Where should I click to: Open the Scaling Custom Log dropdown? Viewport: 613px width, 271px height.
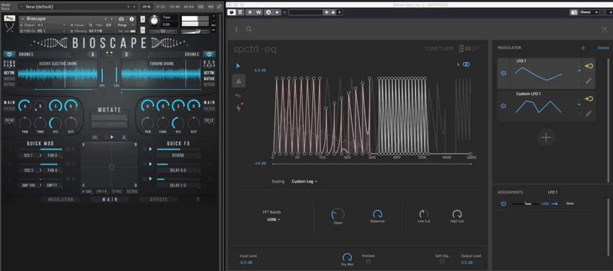tap(304, 182)
